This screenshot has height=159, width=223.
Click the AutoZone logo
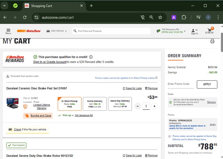click(x=29, y=31)
